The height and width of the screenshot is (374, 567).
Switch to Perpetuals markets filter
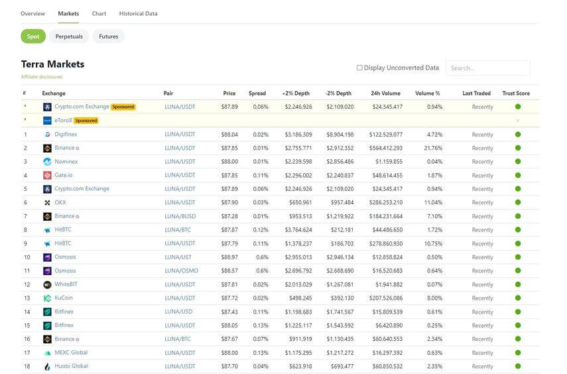pyautogui.click(x=69, y=36)
